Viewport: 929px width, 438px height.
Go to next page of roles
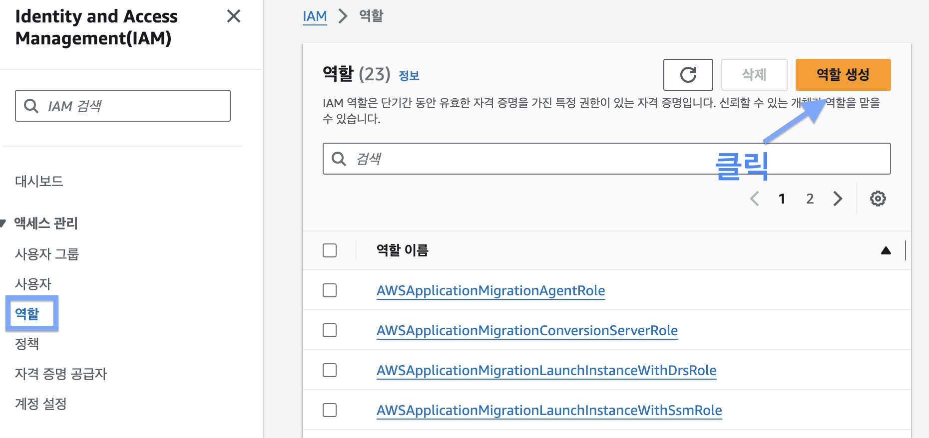(x=838, y=199)
